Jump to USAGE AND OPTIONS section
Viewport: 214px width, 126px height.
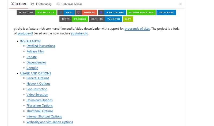36,73
